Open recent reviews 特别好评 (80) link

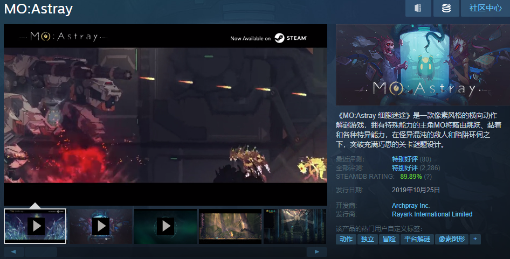(x=405, y=159)
